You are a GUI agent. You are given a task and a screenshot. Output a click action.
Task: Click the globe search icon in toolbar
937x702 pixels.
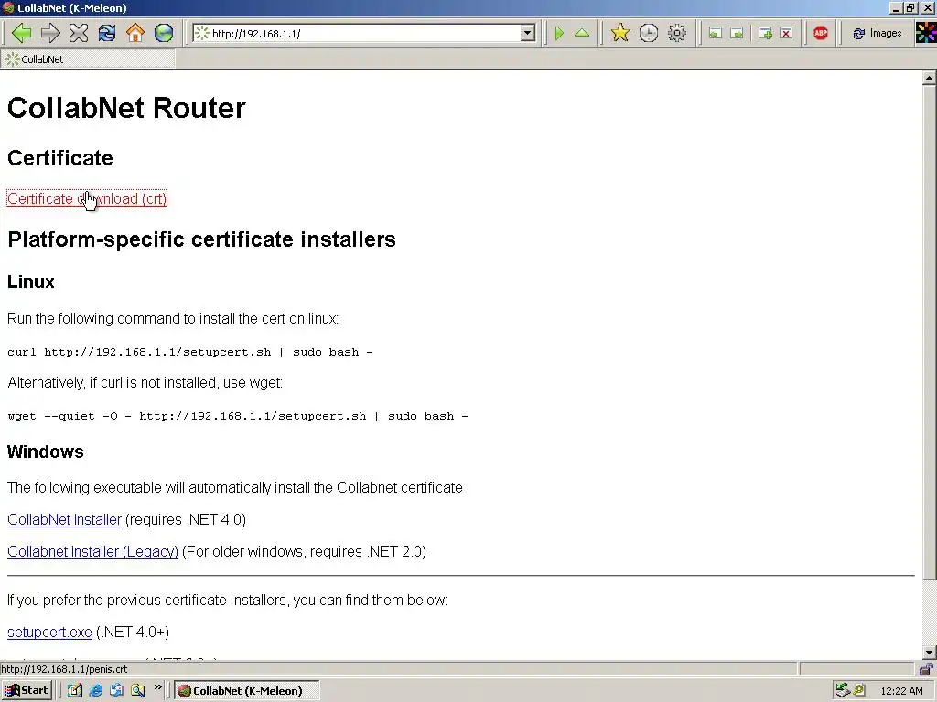(x=163, y=33)
